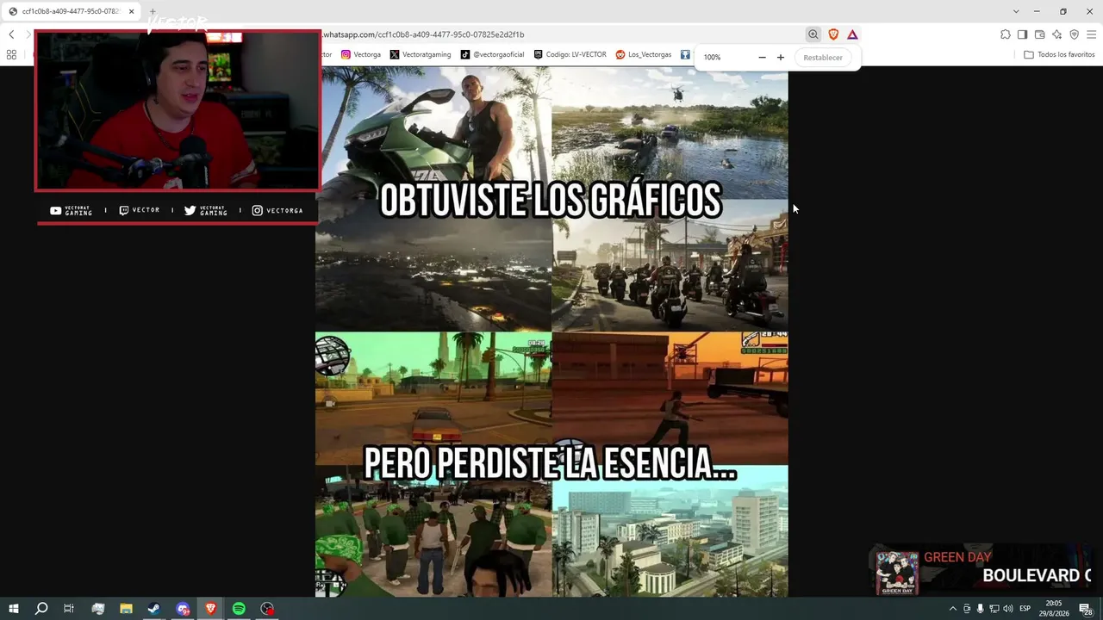This screenshot has height=620, width=1103.
Task: Open Task View on the taskbar
Action: click(x=69, y=609)
